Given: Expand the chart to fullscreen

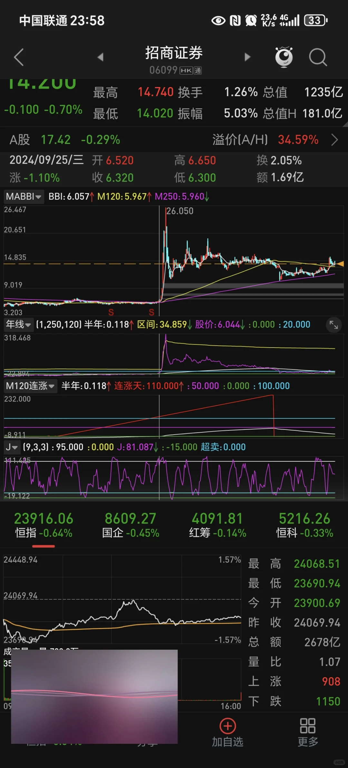Looking at the screenshot, I should click(334, 325).
